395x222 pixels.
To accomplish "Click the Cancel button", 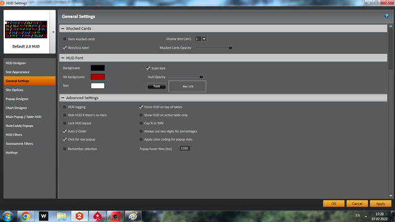I will 357,203.
